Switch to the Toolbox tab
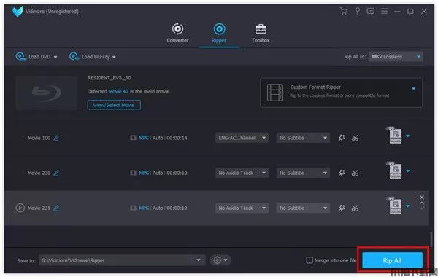 [x=261, y=33]
